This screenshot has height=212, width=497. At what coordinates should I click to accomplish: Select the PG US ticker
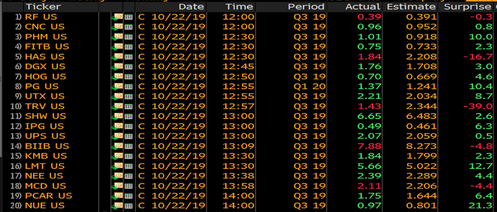tap(42, 86)
